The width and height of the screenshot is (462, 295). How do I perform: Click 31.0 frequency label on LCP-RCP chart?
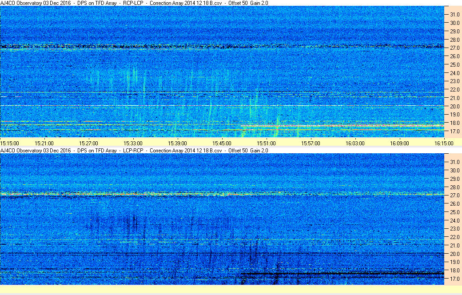pos(454,162)
